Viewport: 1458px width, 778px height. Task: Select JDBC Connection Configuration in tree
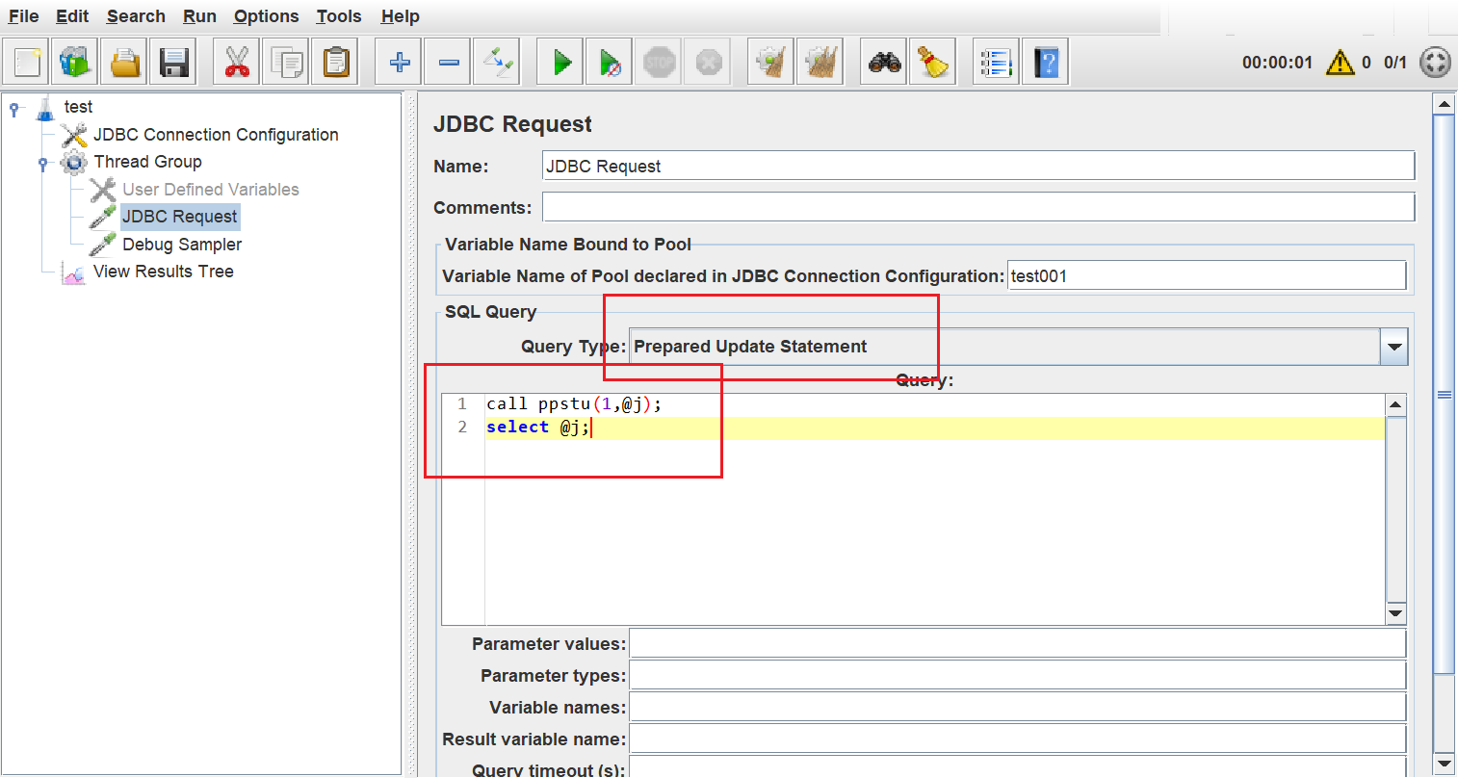click(216, 135)
